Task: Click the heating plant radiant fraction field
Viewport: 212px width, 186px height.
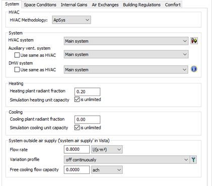Action: pyautogui.click(x=87, y=91)
